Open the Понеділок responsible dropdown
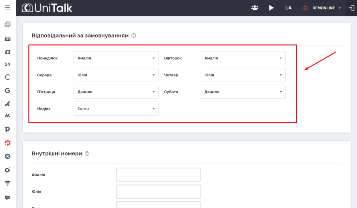 pos(116,58)
